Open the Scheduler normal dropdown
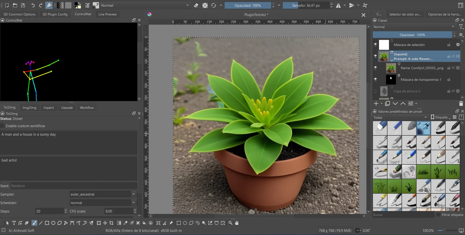The height and width of the screenshot is (235, 465). 103,203
